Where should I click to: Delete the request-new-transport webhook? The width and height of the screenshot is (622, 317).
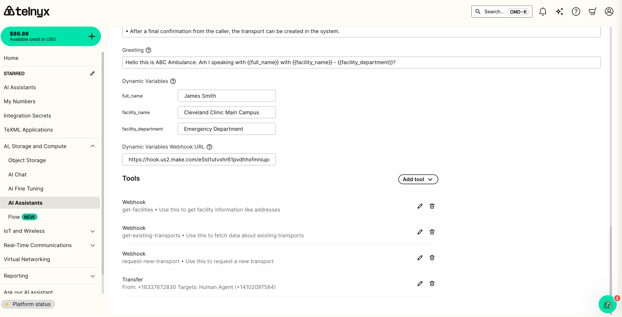click(x=432, y=258)
